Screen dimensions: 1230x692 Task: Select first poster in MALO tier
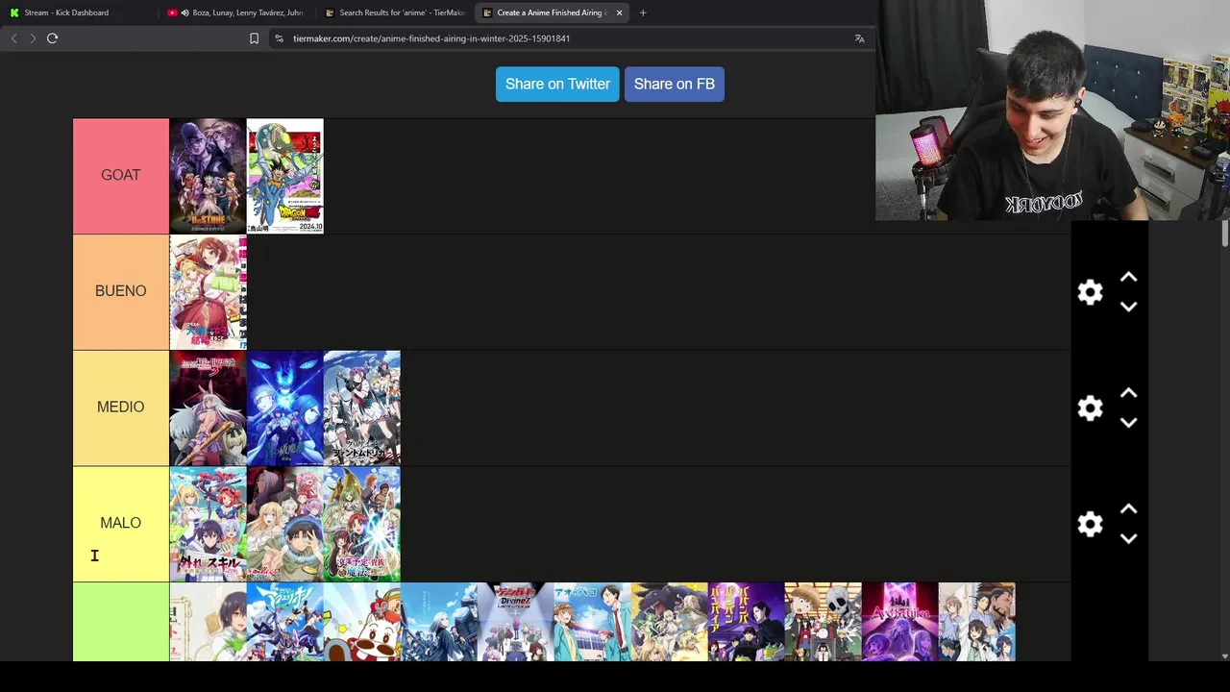[x=208, y=524]
